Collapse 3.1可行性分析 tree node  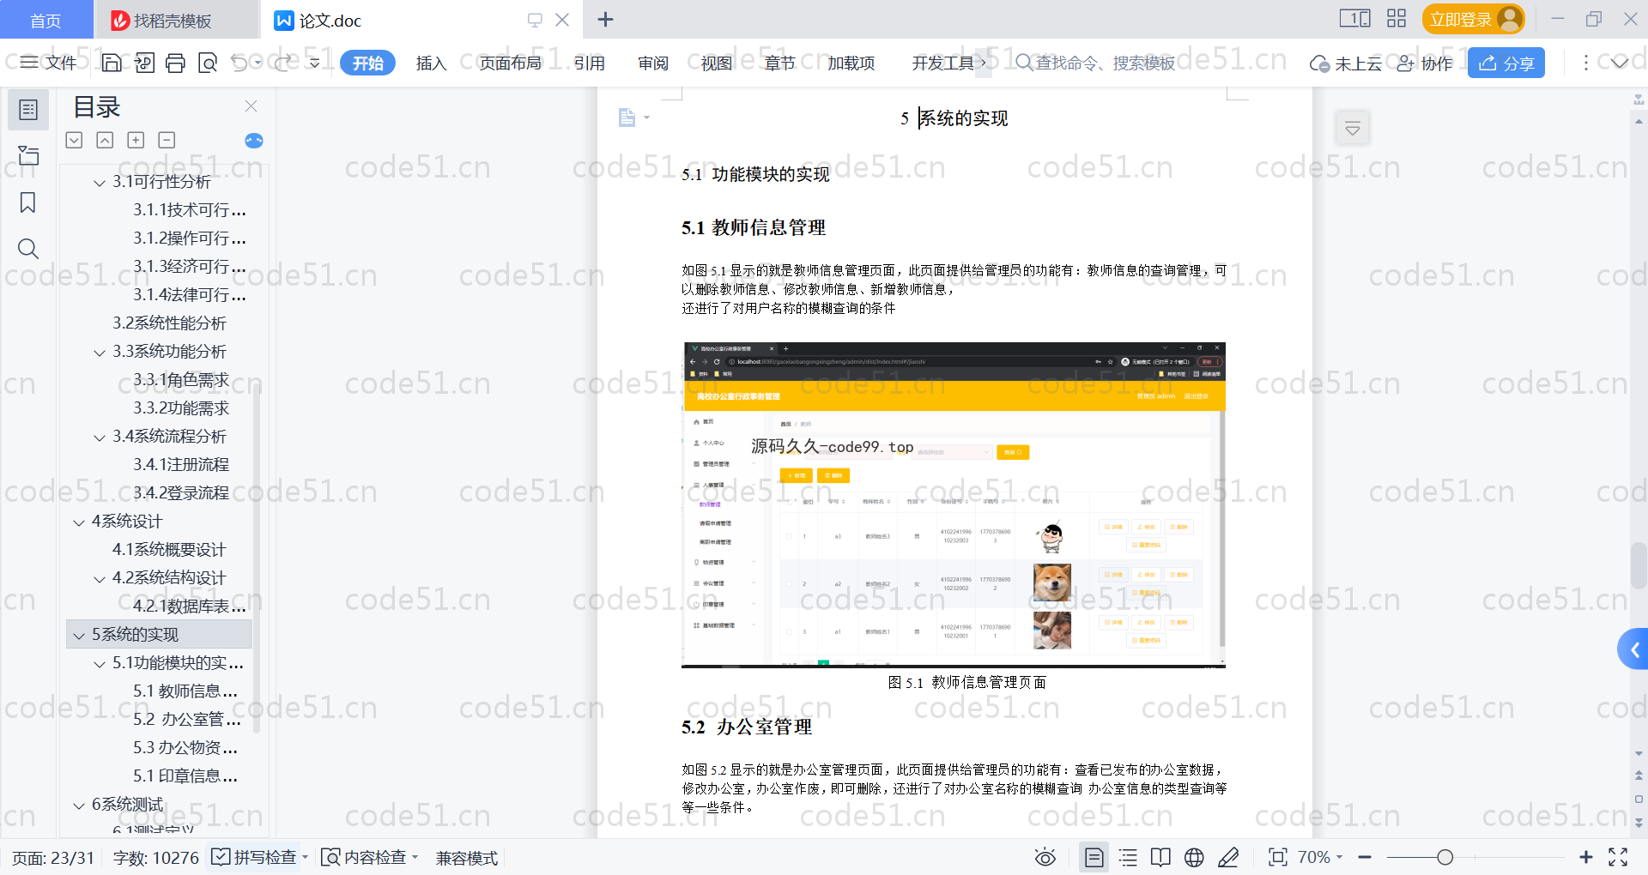[x=100, y=182]
